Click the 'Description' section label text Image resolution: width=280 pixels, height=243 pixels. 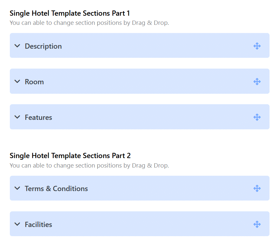pyautogui.click(x=43, y=46)
